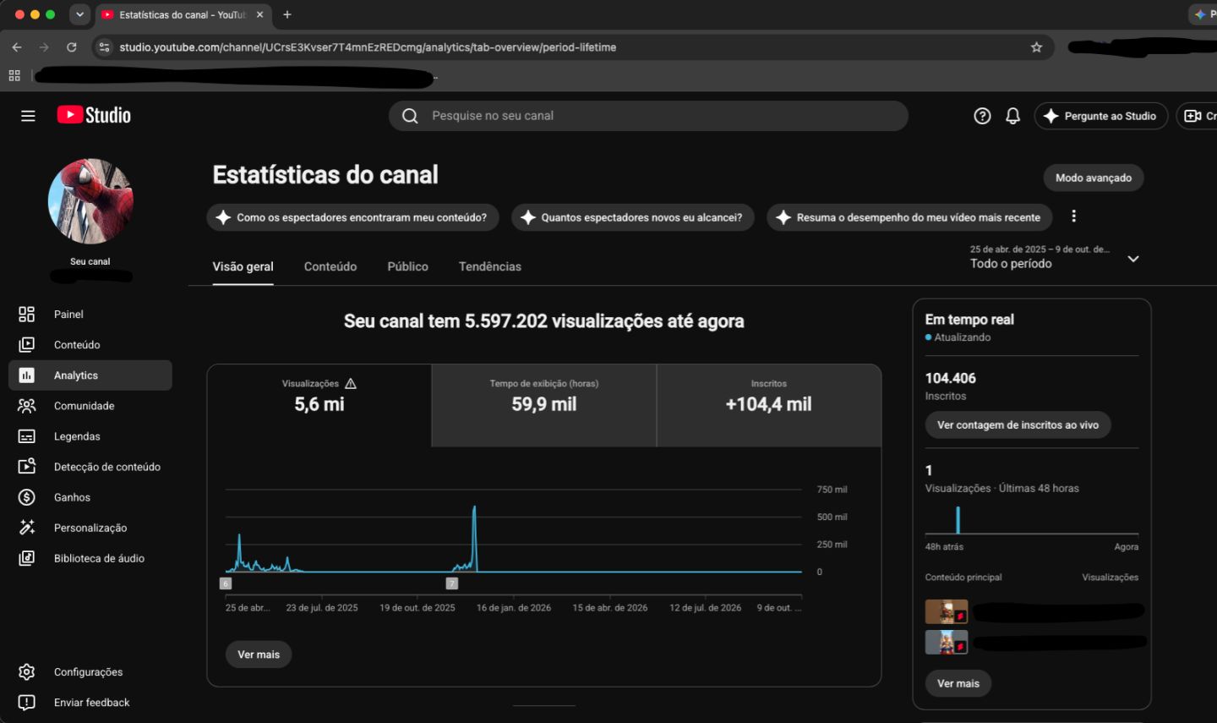This screenshot has height=723, width=1217.
Task: Click Ver mais below the views chart
Action: click(x=259, y=655)
